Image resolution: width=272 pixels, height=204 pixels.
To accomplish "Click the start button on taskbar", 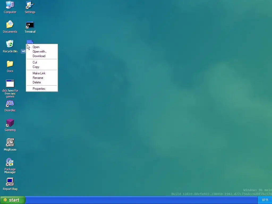I will (x=13, y=200).
